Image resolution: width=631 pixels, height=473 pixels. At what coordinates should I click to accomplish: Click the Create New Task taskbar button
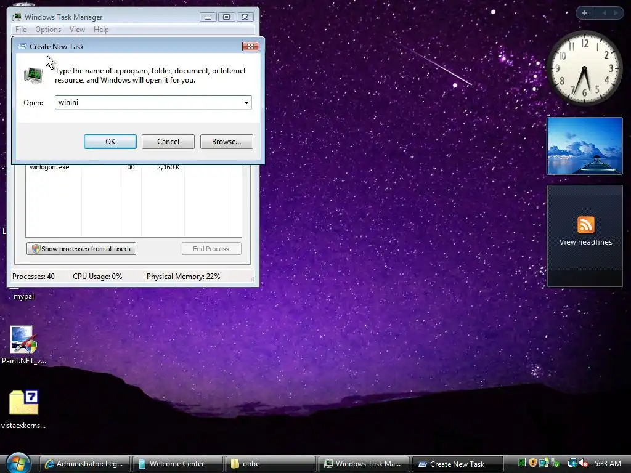point(458,464)
